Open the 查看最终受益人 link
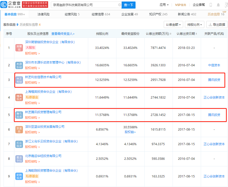 click(x=63, y=34)
